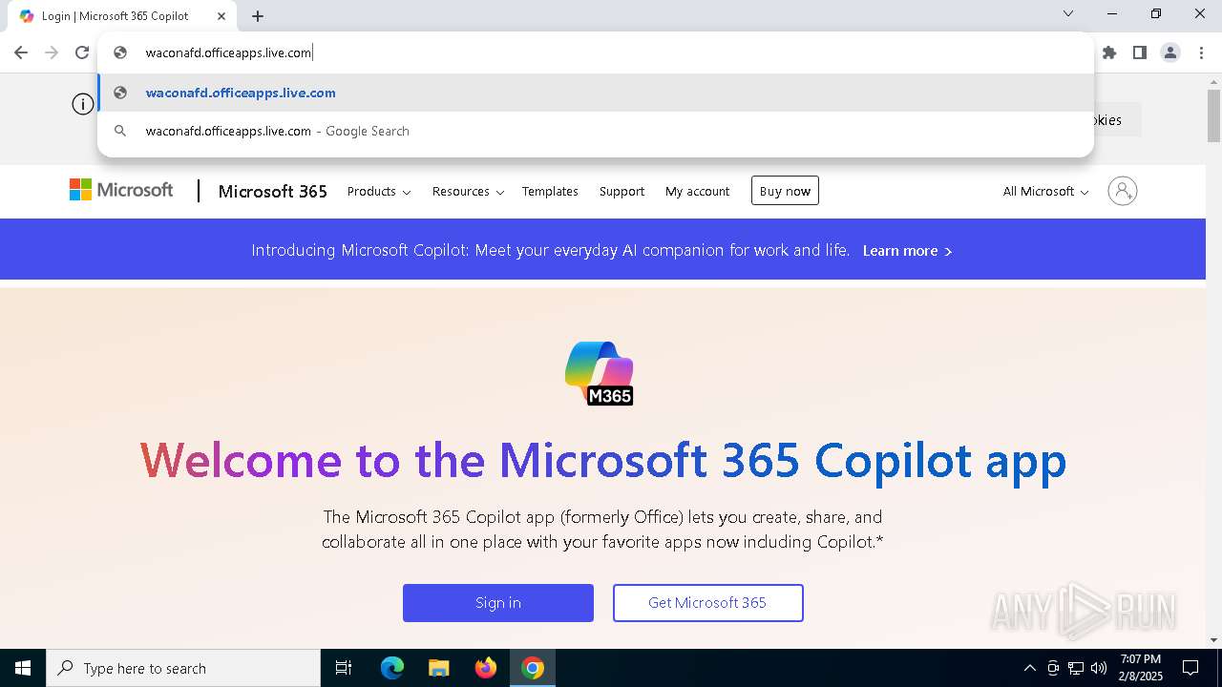Screen dimensions: 1222x687
Task: Click the M365 Copilot logo image
Action: click(x=600, y=373)
